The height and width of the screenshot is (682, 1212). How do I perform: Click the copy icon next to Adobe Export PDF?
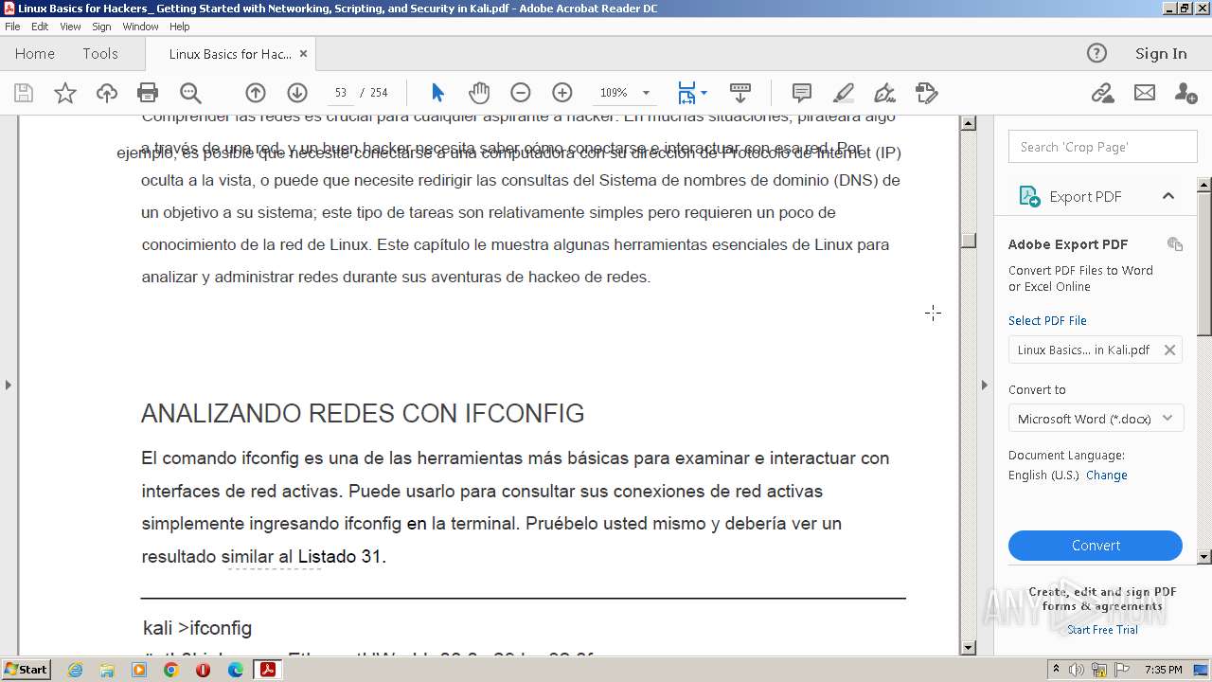point(1175,244)
